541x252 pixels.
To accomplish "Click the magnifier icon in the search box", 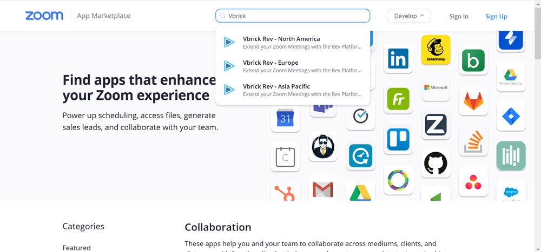I will [223, 16].
